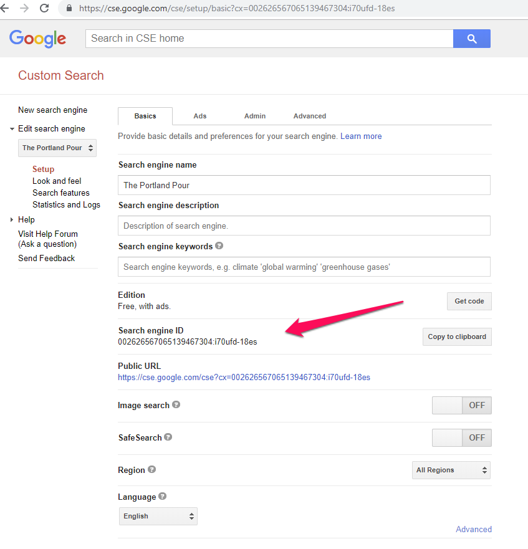Select the Basics tab

tap(145, 116)
